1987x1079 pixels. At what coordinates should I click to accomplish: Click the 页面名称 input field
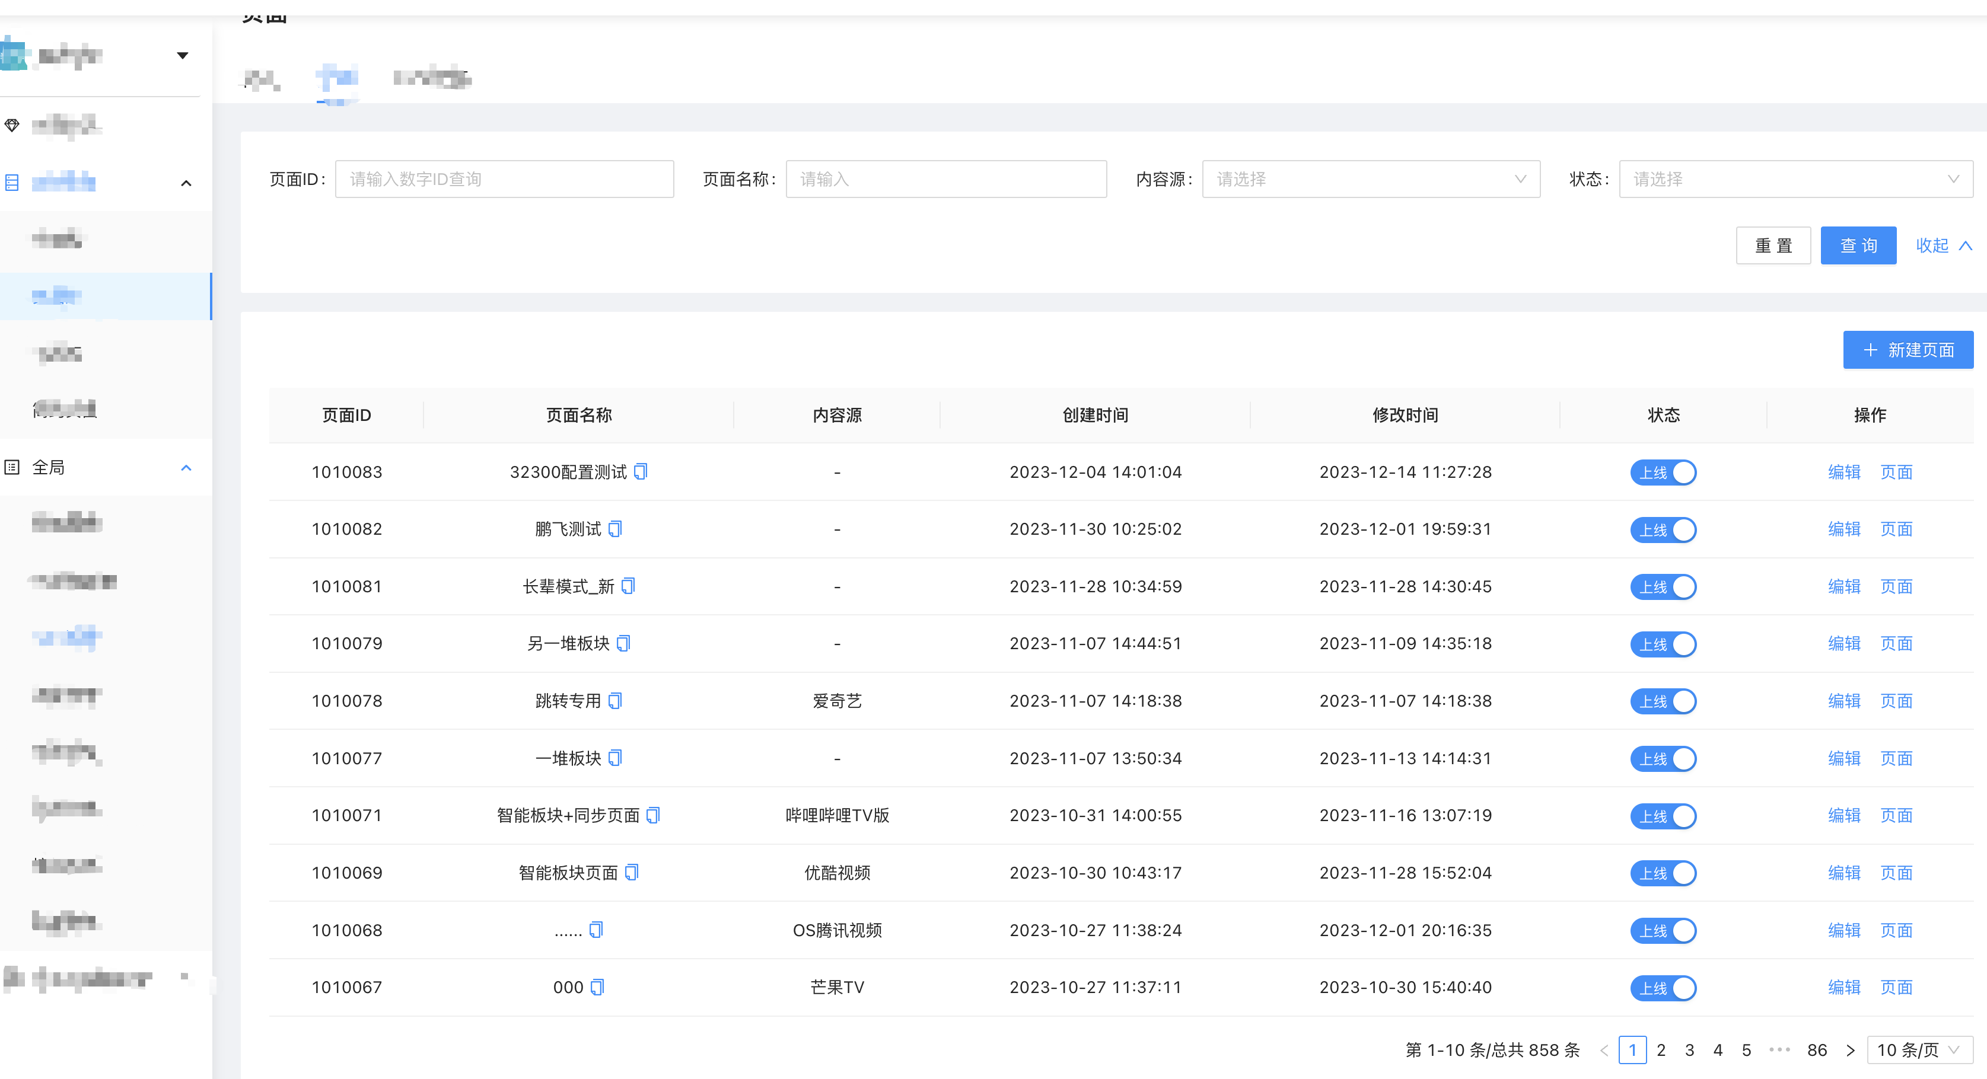(945, 179)
